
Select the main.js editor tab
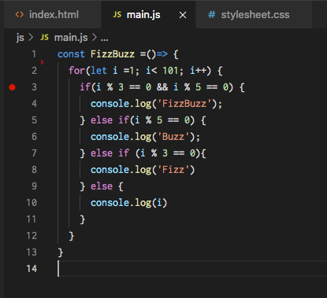pyautogui.click(x=148, y=15)
